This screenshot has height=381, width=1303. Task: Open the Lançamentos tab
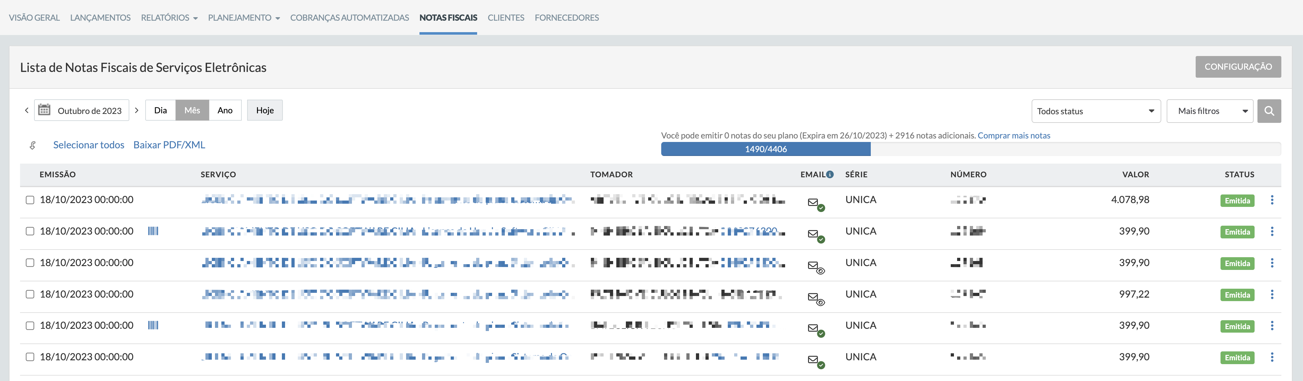100,18
